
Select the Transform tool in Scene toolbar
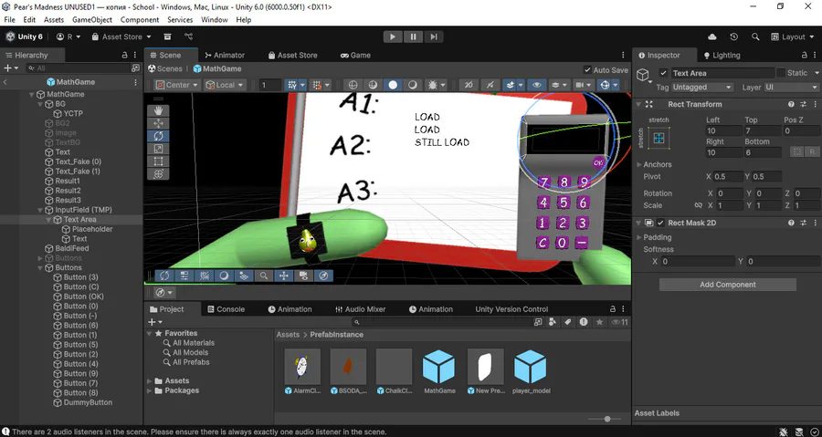[158, 174]
